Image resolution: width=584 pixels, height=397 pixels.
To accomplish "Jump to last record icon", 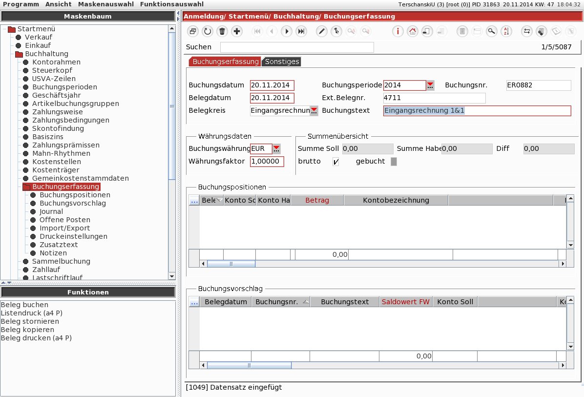I will click(301, 31).
